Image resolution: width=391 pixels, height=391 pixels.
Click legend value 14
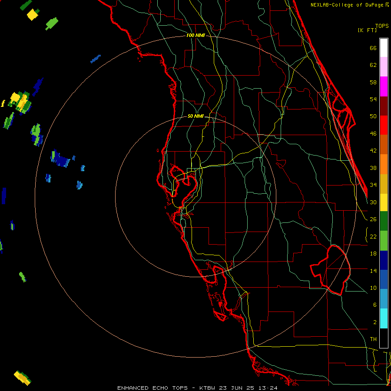point(373,271)
